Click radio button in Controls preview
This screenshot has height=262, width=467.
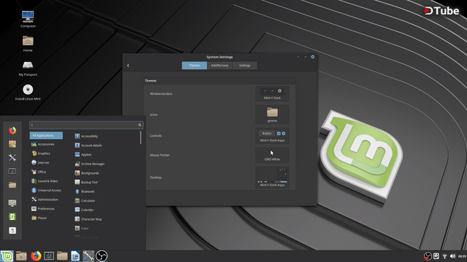coord(284,133)
